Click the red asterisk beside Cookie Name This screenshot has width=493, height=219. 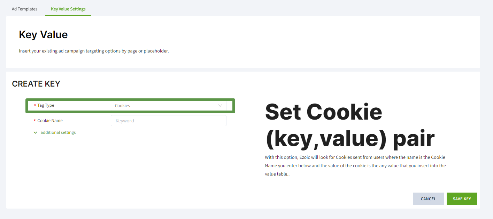click(x=34, y=121)
